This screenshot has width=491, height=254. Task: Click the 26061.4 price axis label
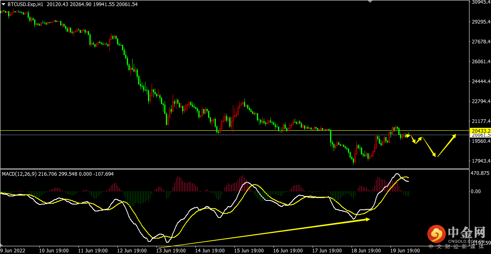pos(481,62)
